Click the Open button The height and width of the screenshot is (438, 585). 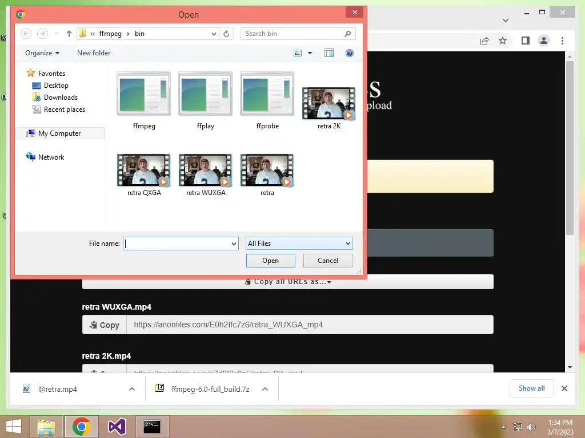270,260
